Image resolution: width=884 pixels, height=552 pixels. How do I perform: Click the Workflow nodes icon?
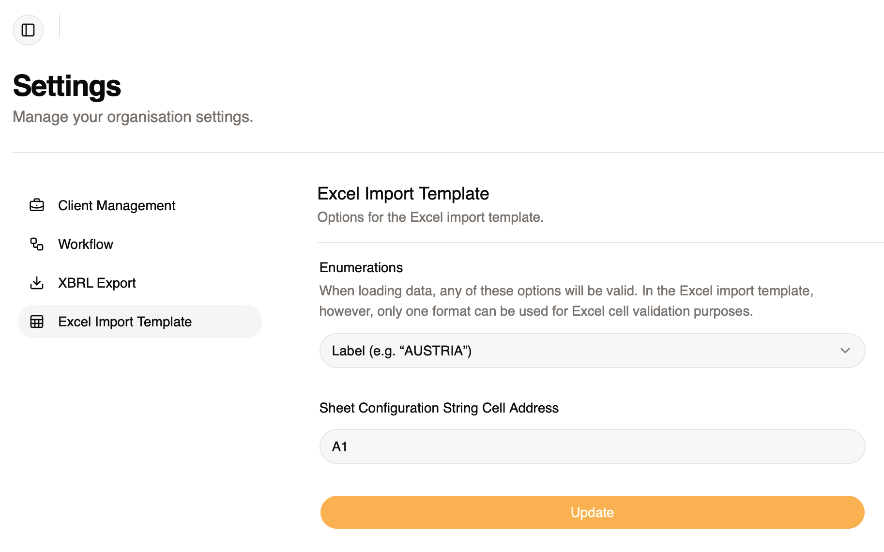[x=37, y=244]
